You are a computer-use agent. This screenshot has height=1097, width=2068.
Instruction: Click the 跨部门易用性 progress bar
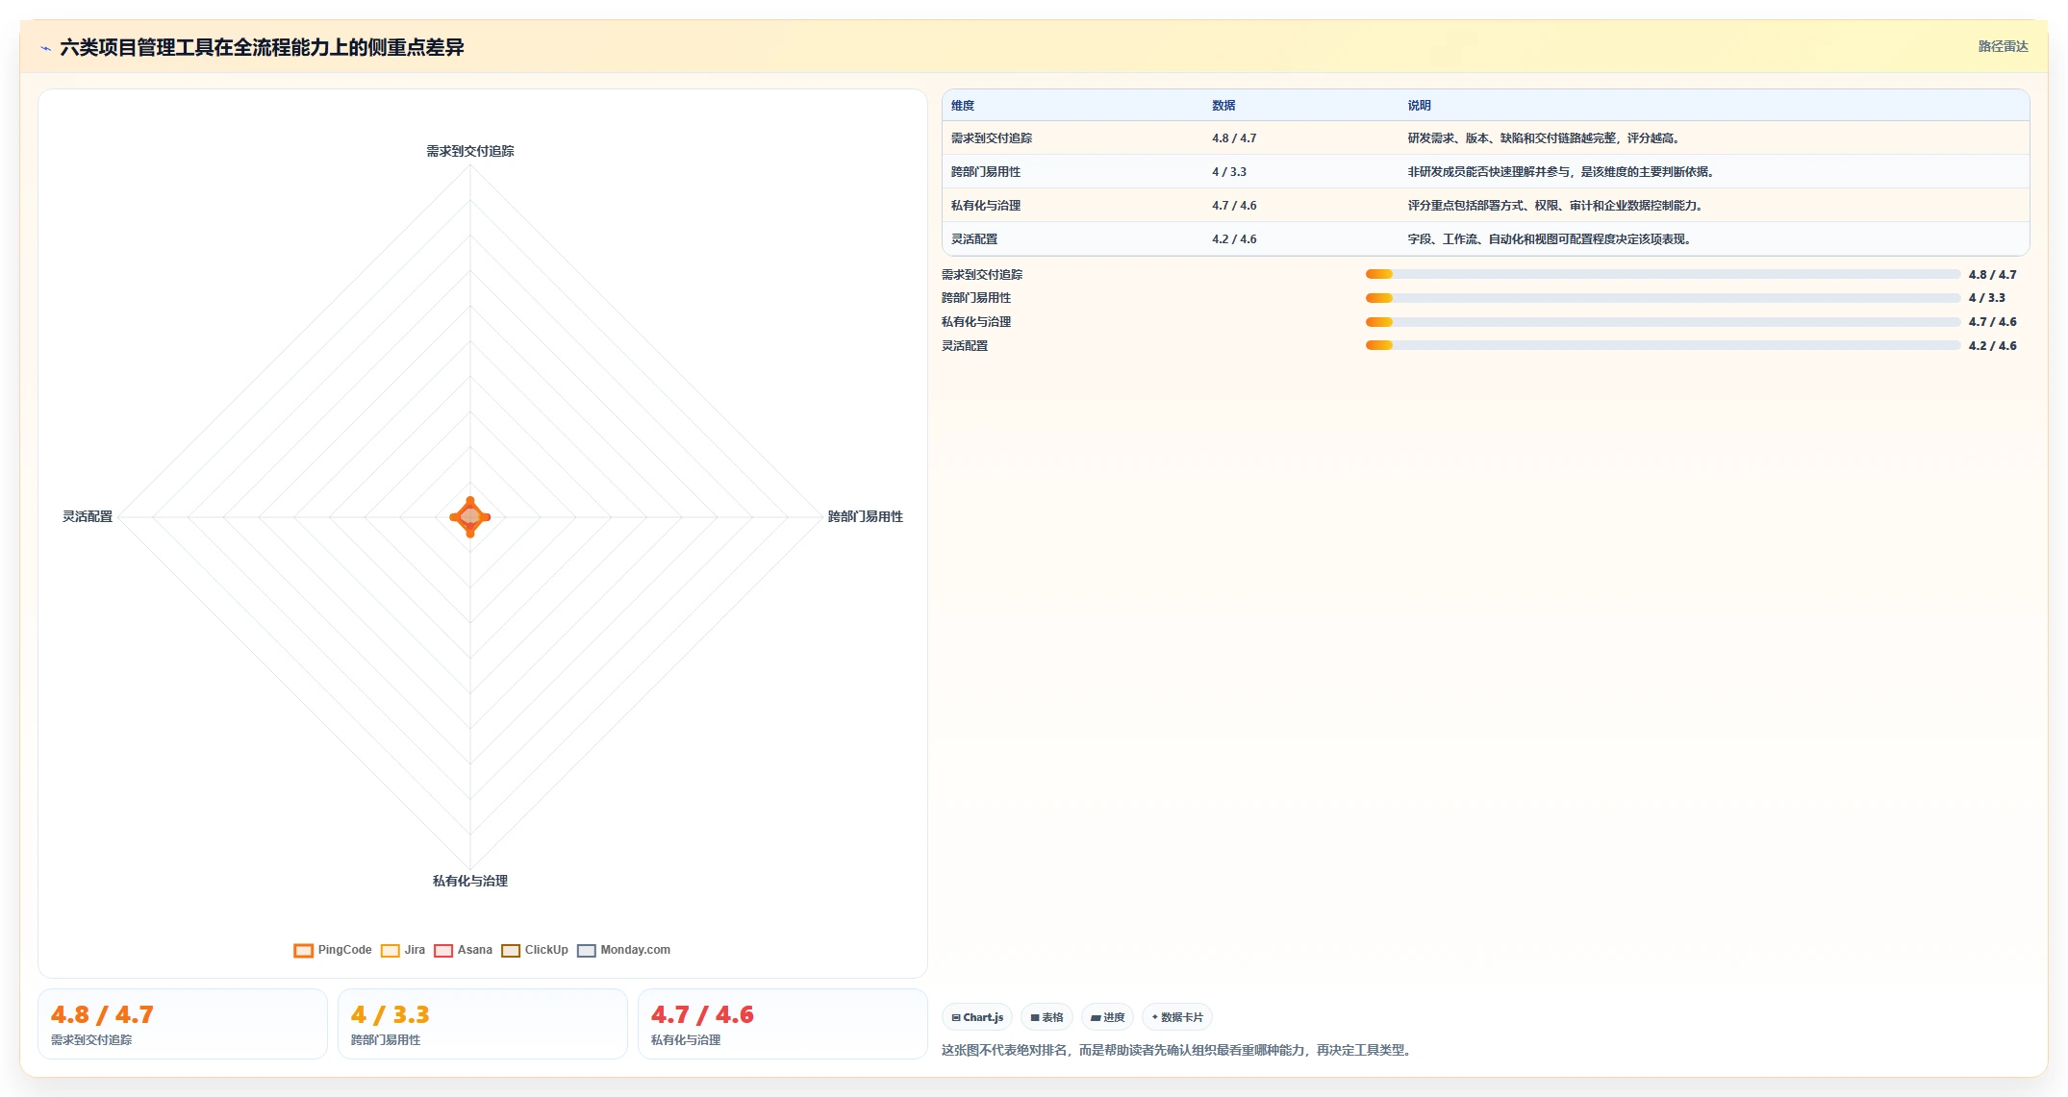pos(1662,298)
